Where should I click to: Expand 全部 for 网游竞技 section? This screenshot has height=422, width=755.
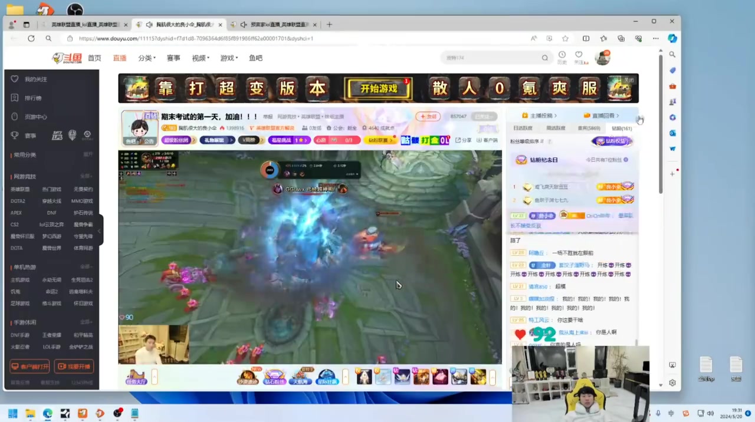86,176
